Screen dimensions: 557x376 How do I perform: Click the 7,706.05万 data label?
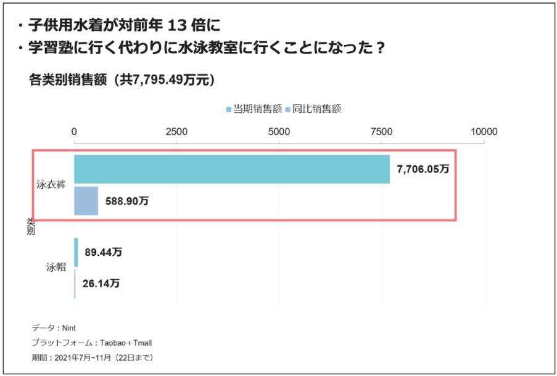pyautogui.click(x=423, y=170)
